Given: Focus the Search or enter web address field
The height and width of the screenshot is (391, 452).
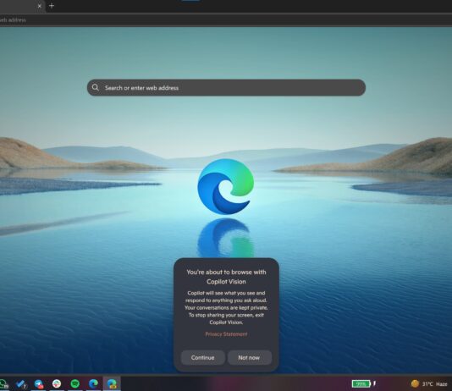Looking at the screenshot, I should pyautogui.click(x=226, y=87).
